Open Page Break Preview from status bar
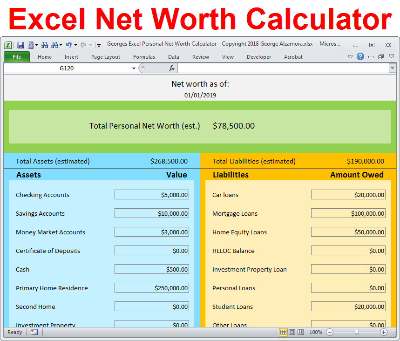The width and height of the screenshot is (400, 341). click(301, 332)
